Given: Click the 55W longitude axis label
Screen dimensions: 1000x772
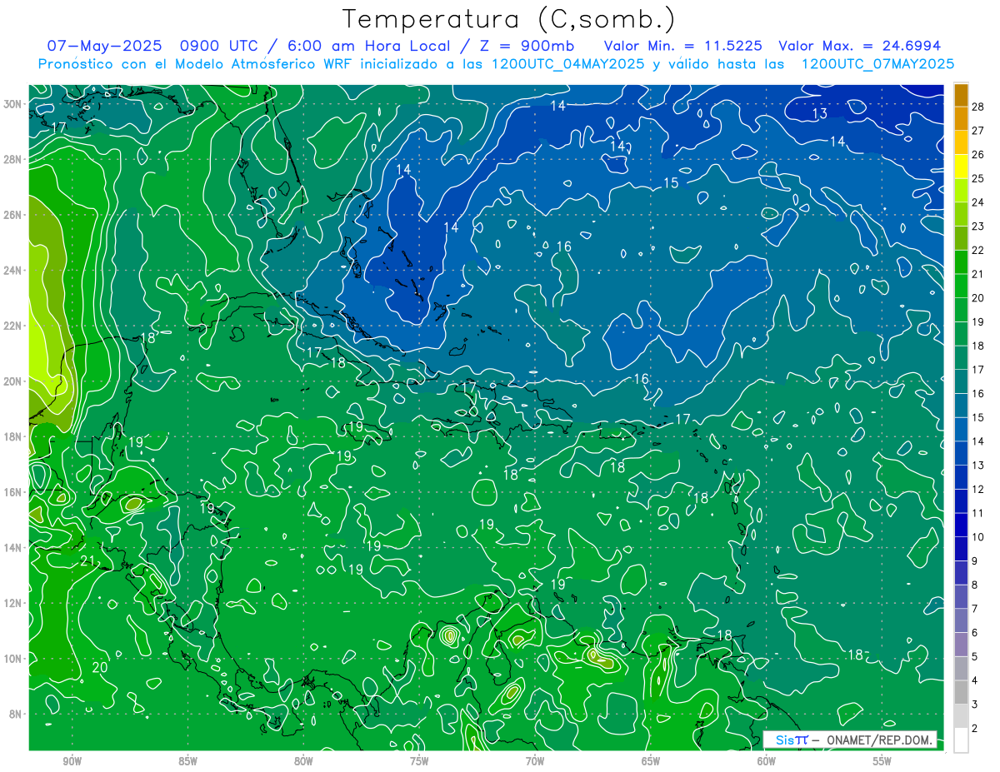Looking at the screenshot, I should pyautogui.click(x=882, y=761).
